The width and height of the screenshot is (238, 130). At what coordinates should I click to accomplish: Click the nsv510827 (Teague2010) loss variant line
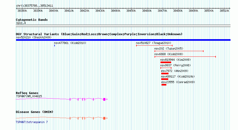coord(154,46)
